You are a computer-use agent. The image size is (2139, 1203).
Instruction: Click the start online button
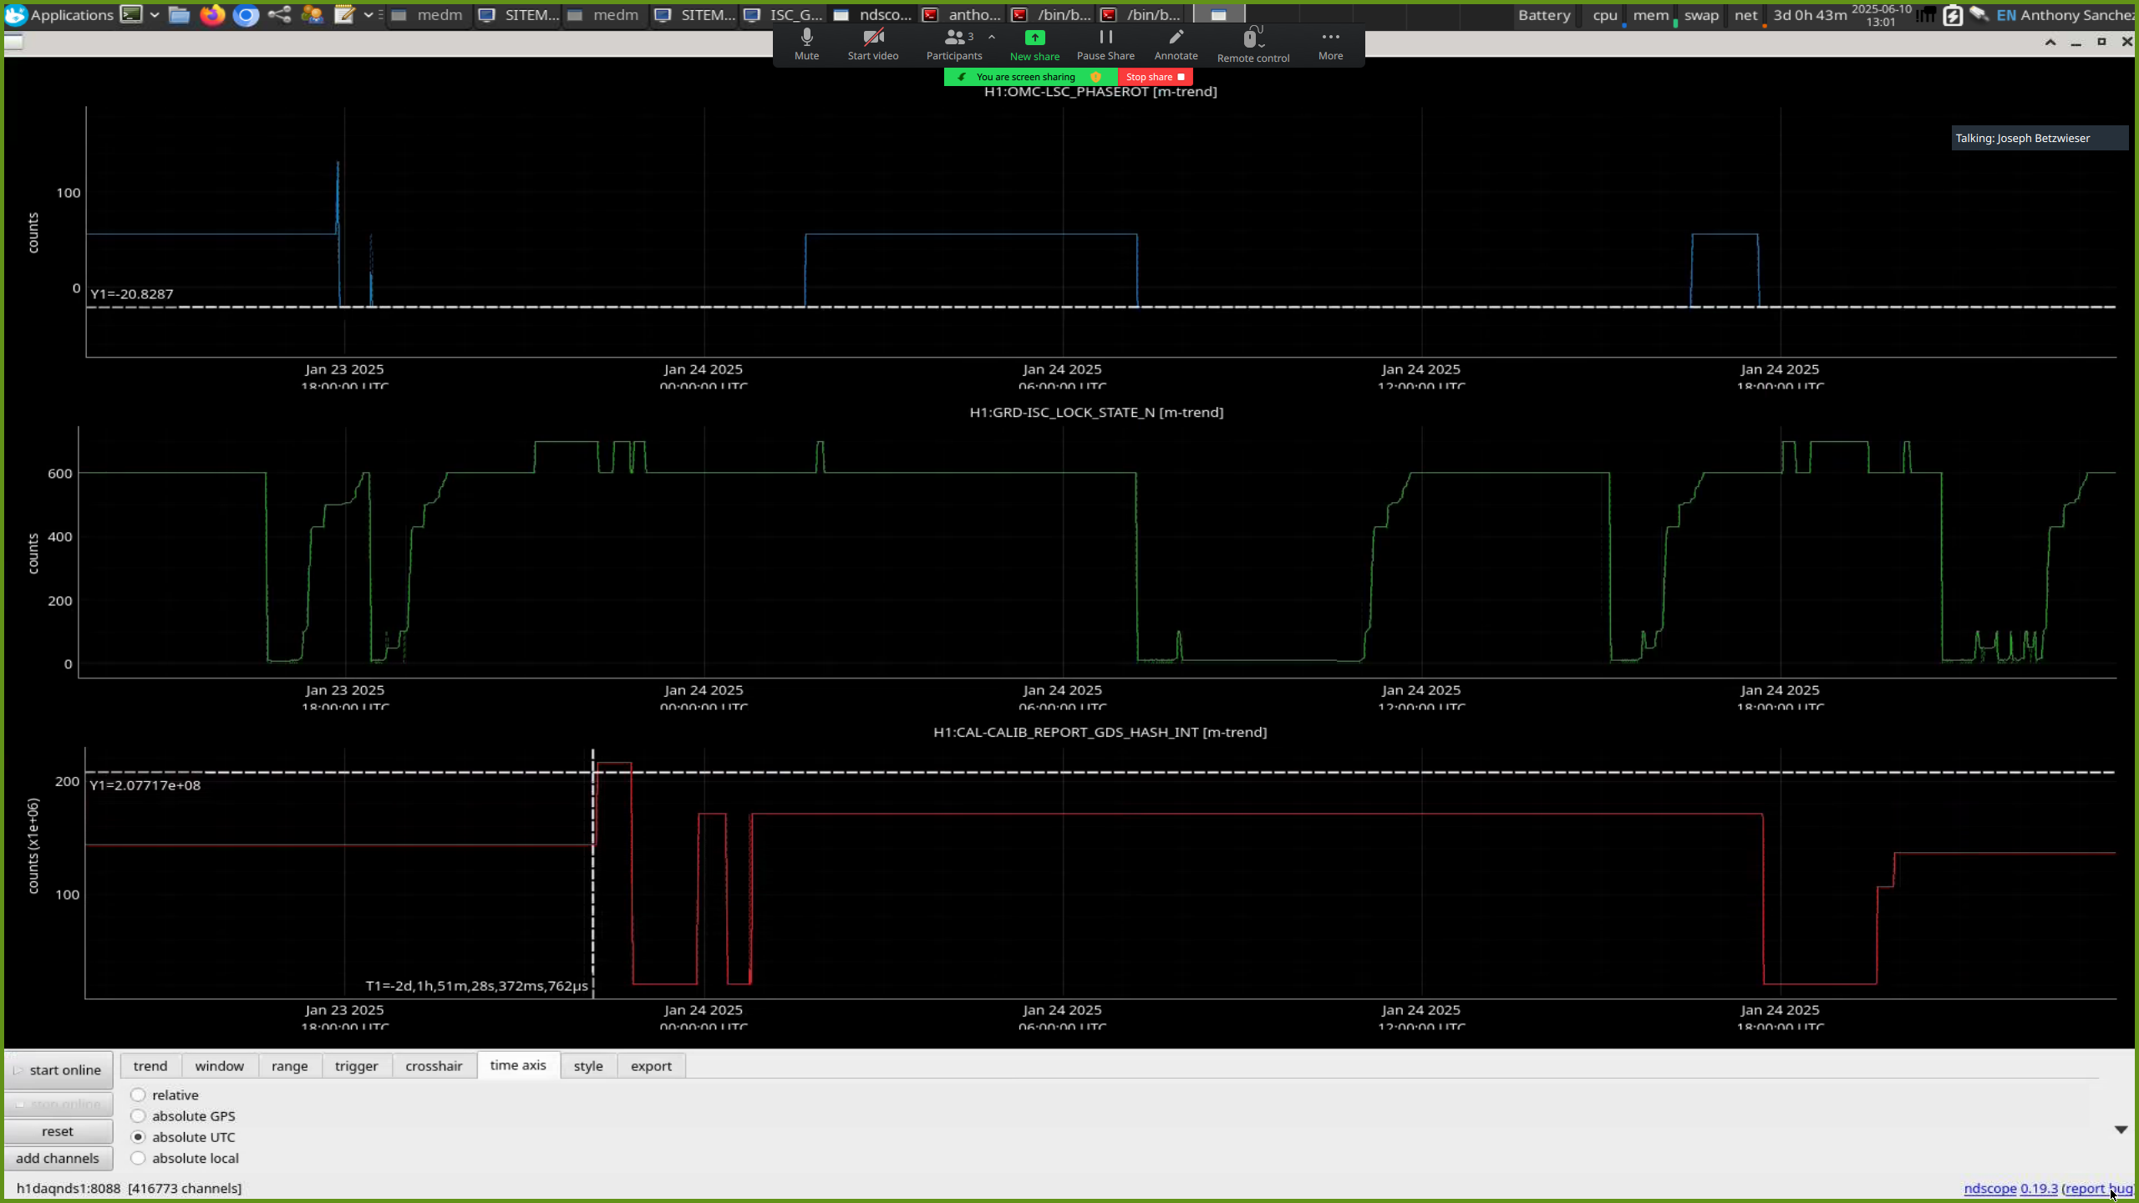click(58, 1070)
